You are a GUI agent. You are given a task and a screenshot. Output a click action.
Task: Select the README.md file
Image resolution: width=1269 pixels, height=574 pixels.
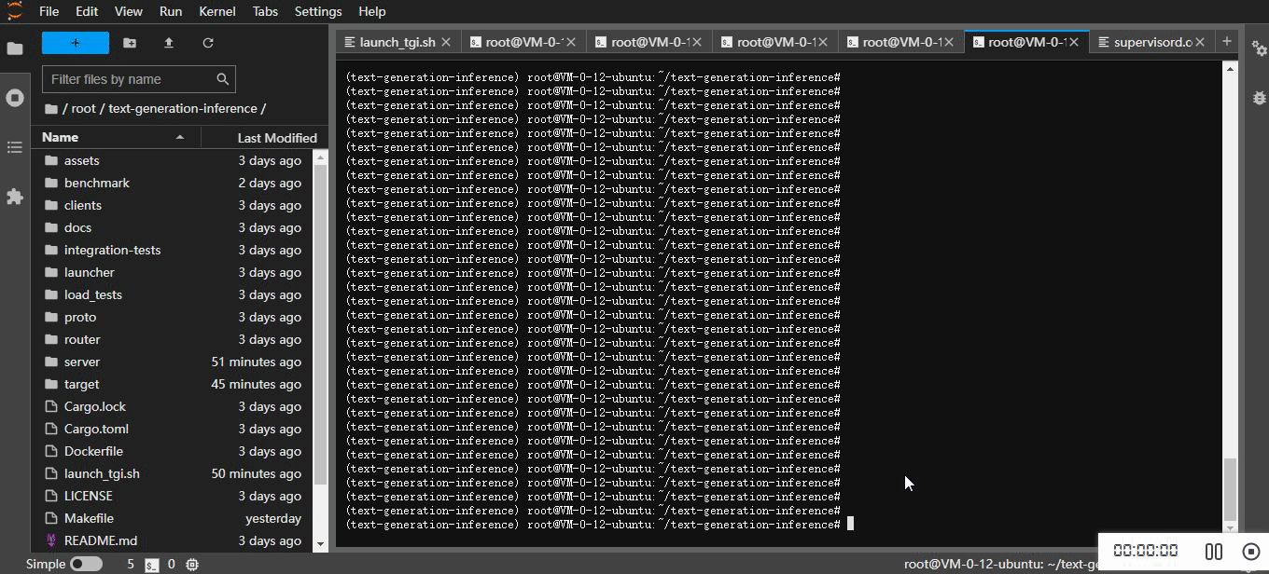pyautogui.click(x=172, y=540)
